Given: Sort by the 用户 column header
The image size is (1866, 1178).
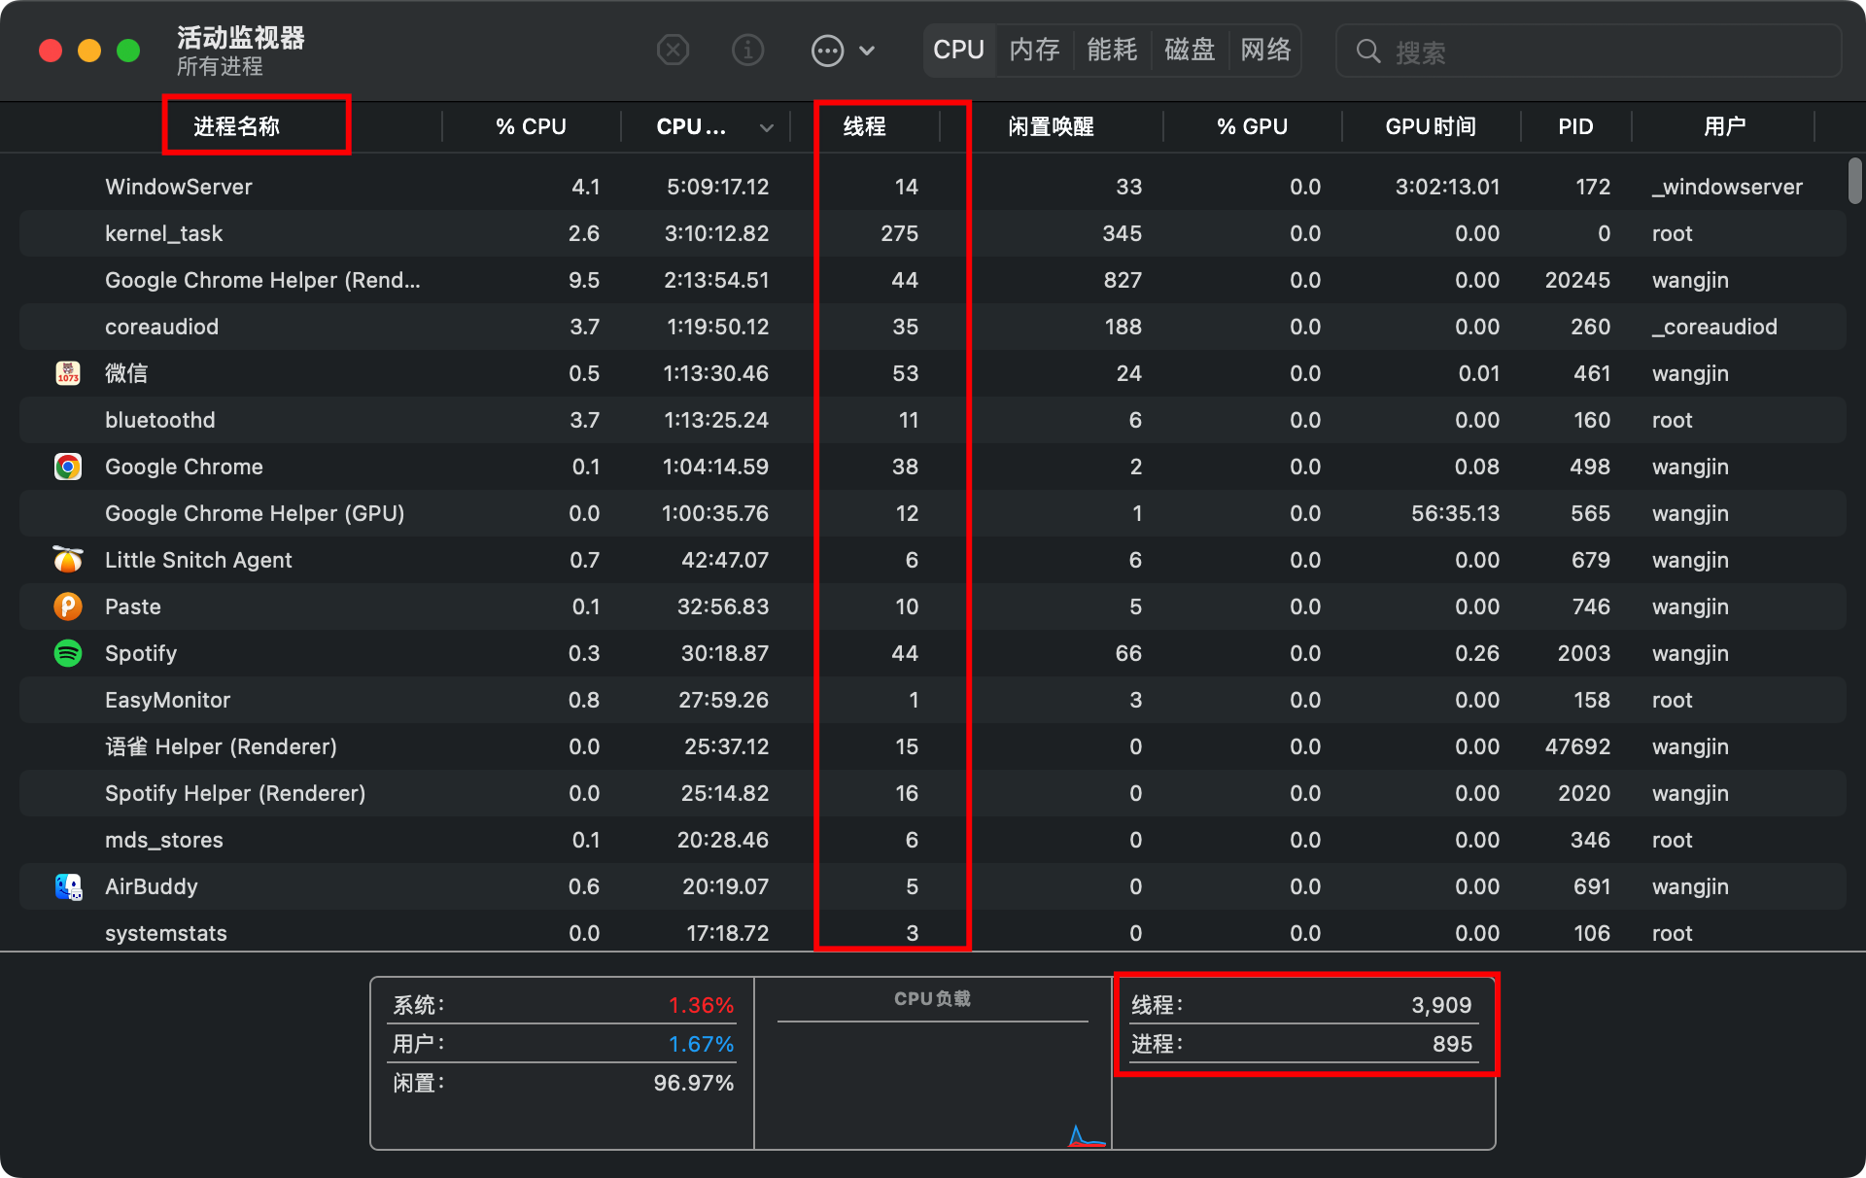Looking at the screenshot, I should pos(1724,126).
